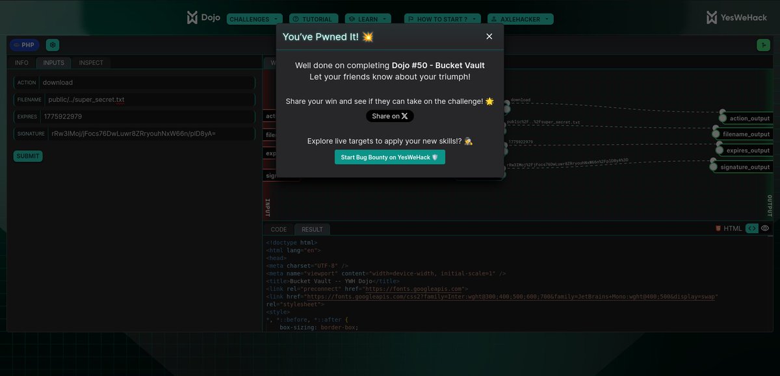
Task: Click the SIGNATURE input field
Action: click(x=152, y=133)
